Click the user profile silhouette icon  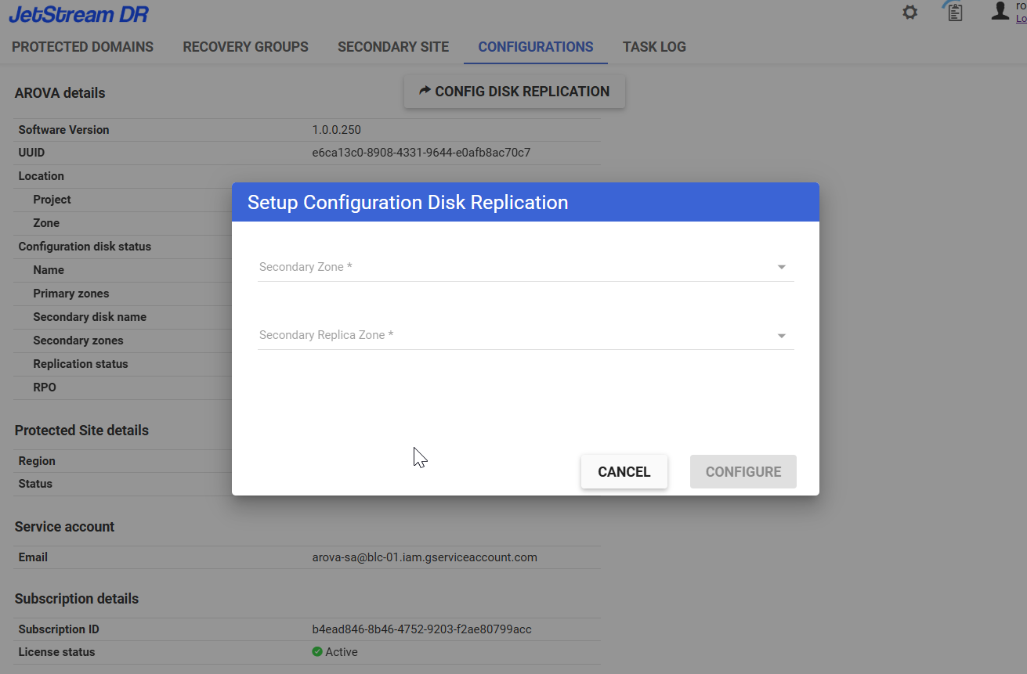[x=1000, y=11]
